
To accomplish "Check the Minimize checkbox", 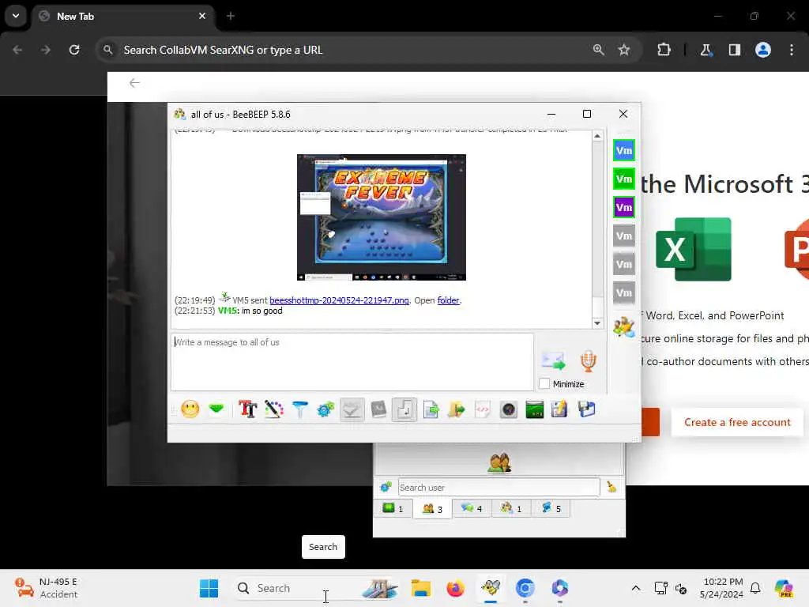I will [544, 384].
